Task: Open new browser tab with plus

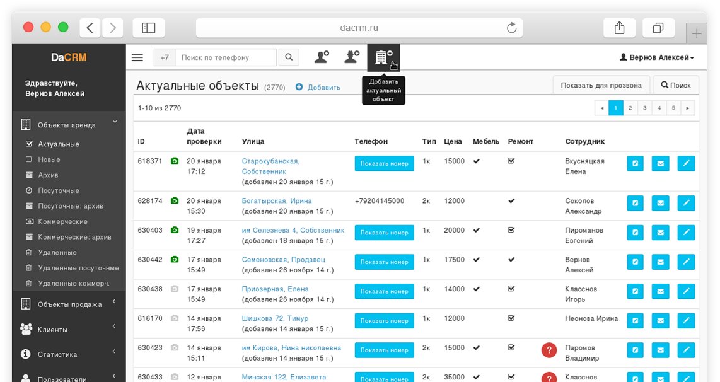Action: coord(697,33)
